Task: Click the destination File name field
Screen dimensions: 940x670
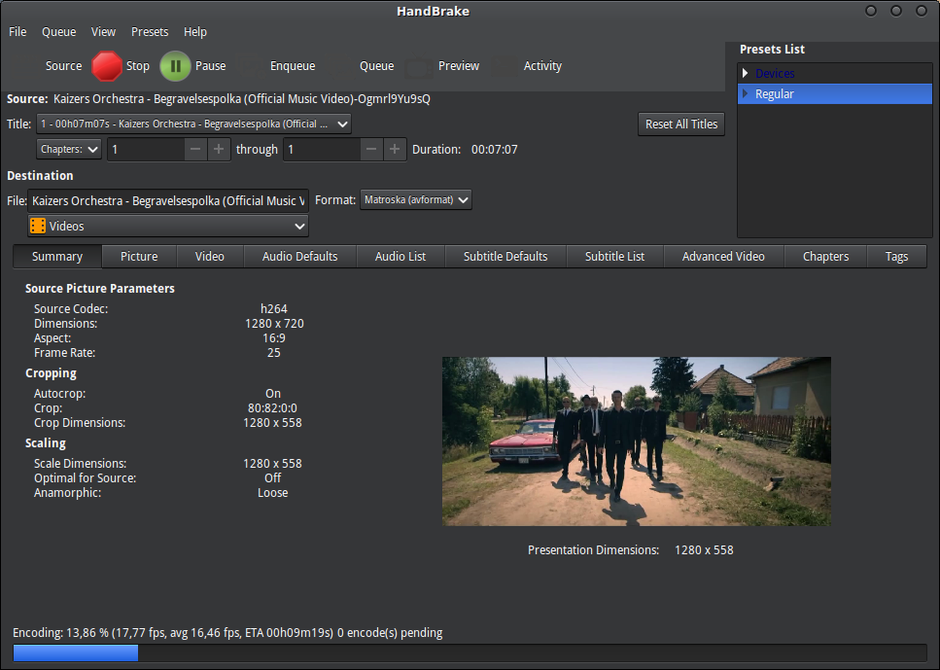Action: 168,201
